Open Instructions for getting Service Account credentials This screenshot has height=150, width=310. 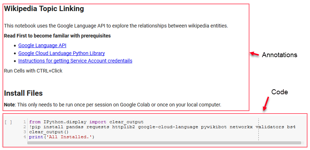pos(75,61)
